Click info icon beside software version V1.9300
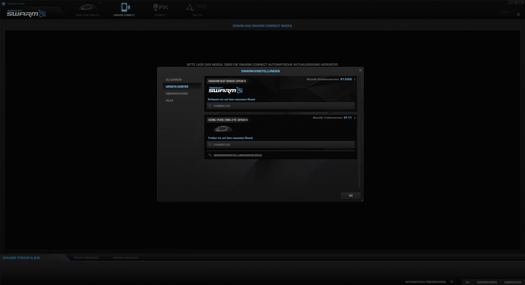 [355, 79]
